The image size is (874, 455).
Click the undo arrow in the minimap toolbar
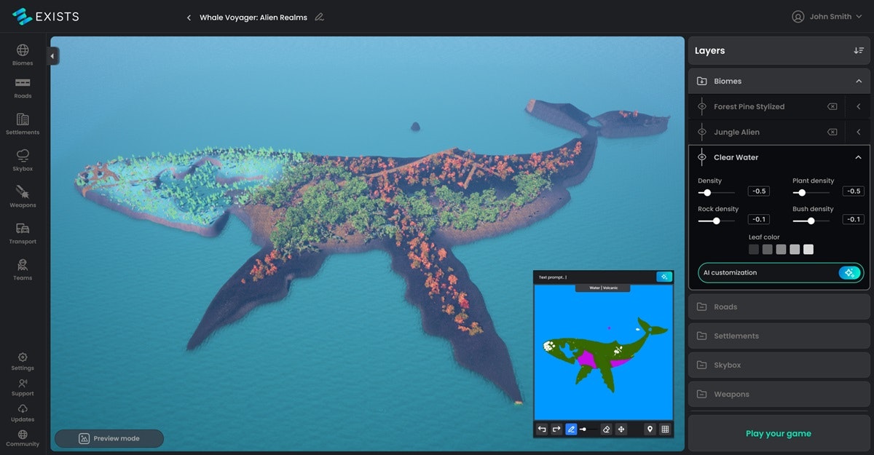coord(542,430)
